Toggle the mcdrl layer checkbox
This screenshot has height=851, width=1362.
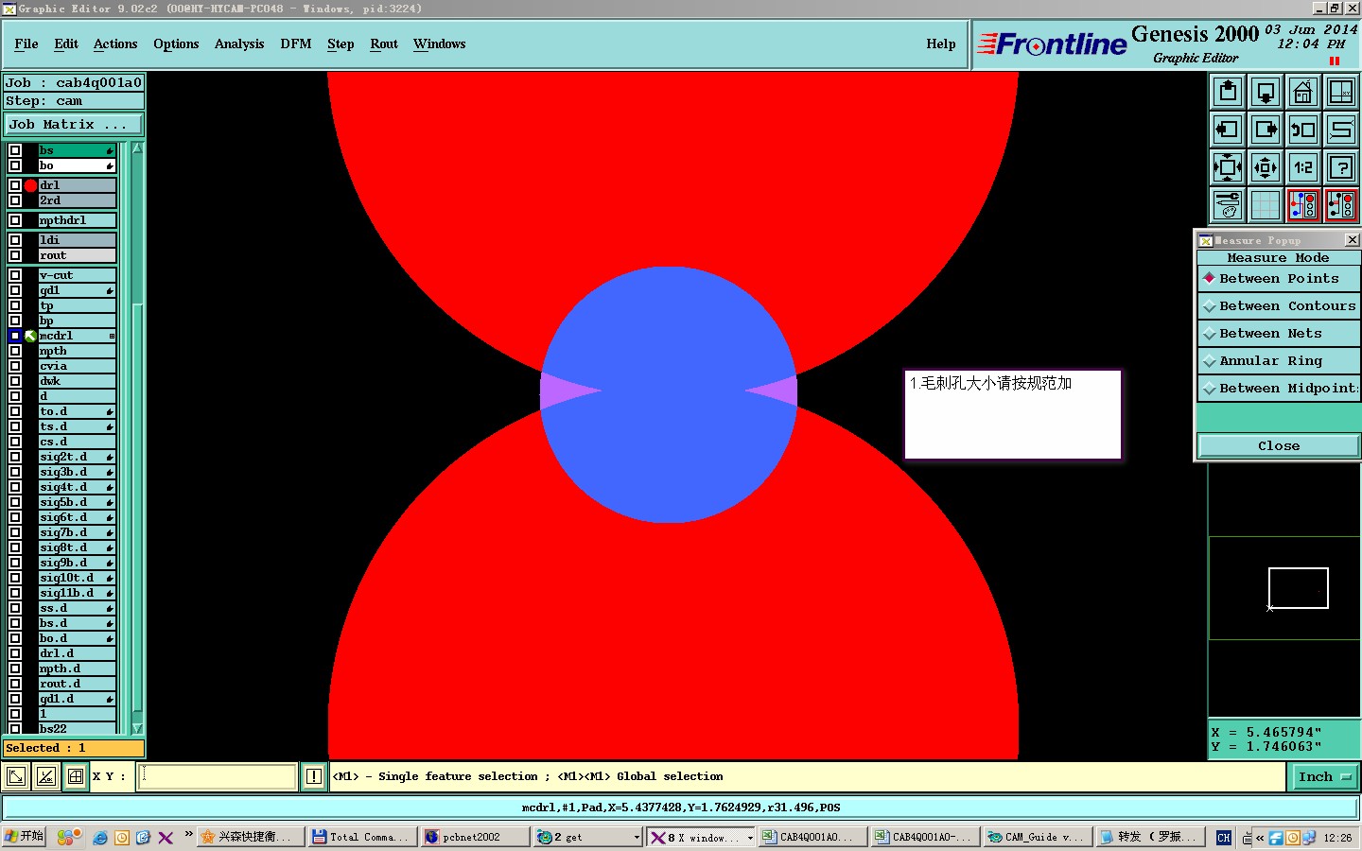click(15, 336)
